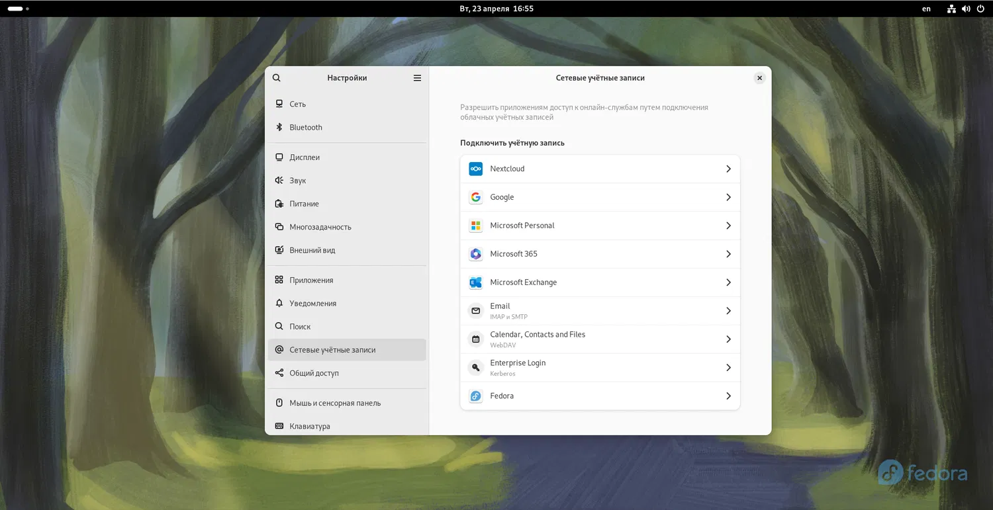This screenshot has width=993, height=510.
Task: Expand the Calendar, Contacts and Files chevron
Action: point(728,339)
